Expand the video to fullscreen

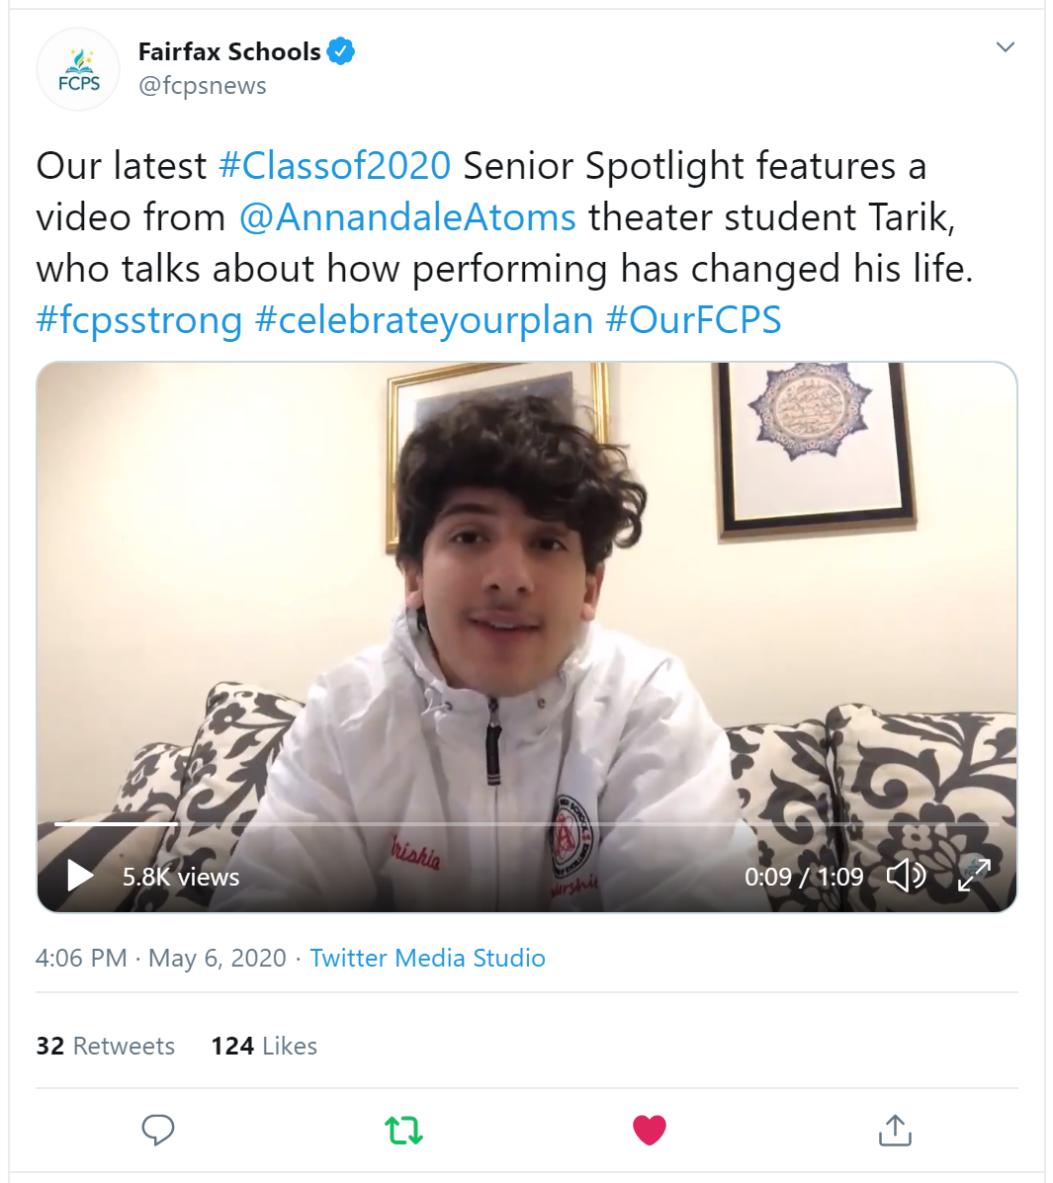[x=974, y=875]
